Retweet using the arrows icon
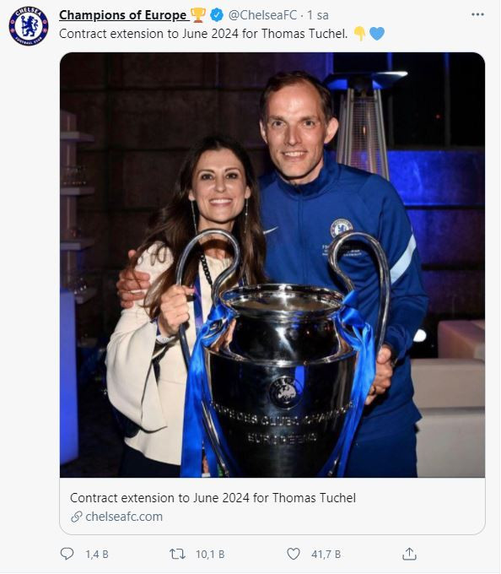Screen dimensions: 501x574 (x=177, y=554)
